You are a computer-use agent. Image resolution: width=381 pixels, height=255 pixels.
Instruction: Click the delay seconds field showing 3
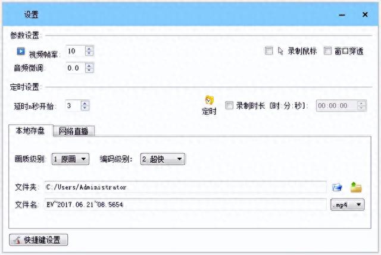[x=73, y=106]
